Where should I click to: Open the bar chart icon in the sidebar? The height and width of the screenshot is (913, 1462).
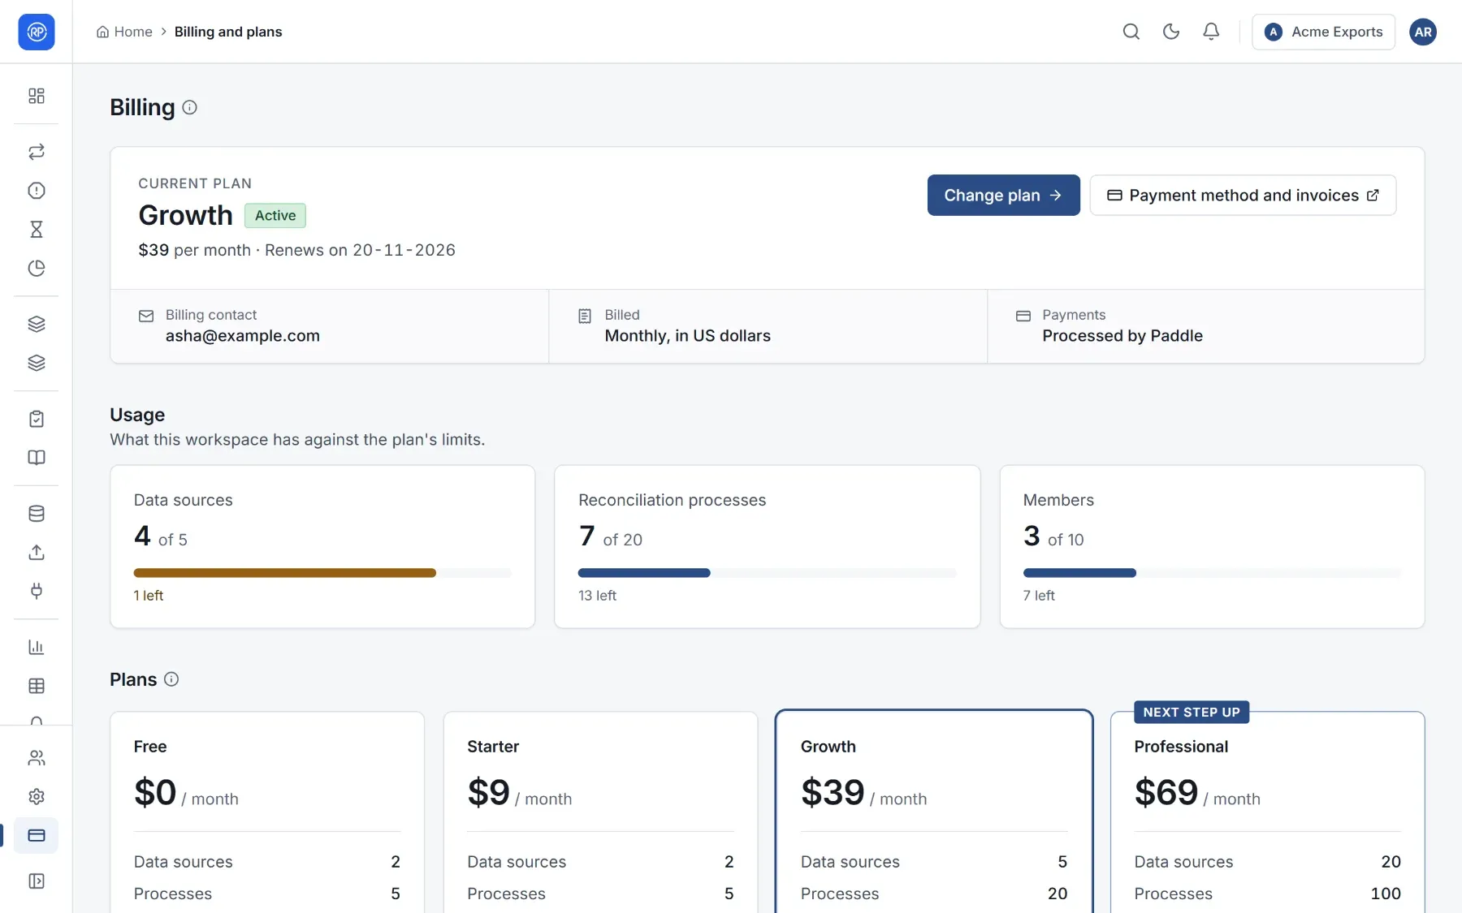point(37,648)
